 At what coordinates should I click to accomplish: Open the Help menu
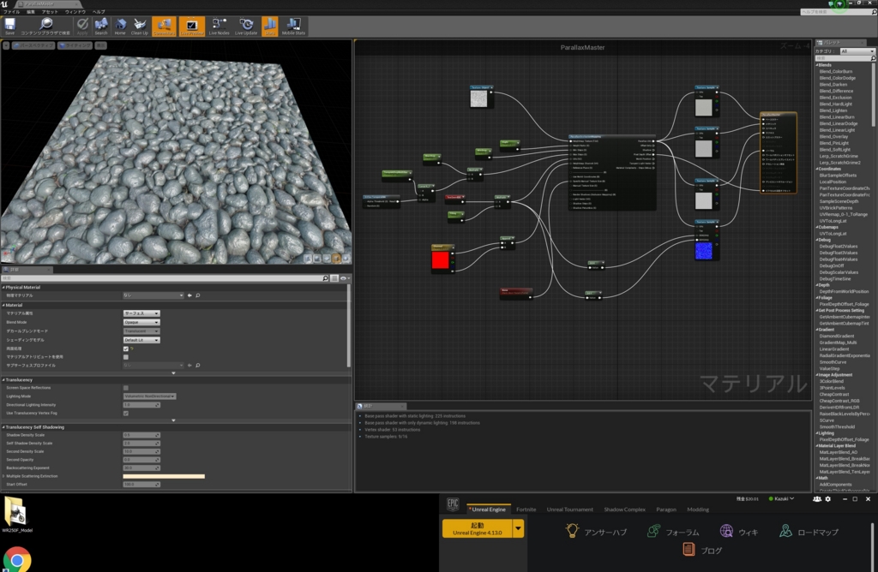(x=99, y=12)
